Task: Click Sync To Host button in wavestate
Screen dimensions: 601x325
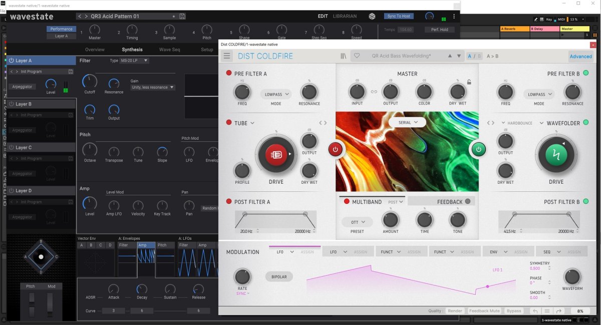Action: pos(399,16)
